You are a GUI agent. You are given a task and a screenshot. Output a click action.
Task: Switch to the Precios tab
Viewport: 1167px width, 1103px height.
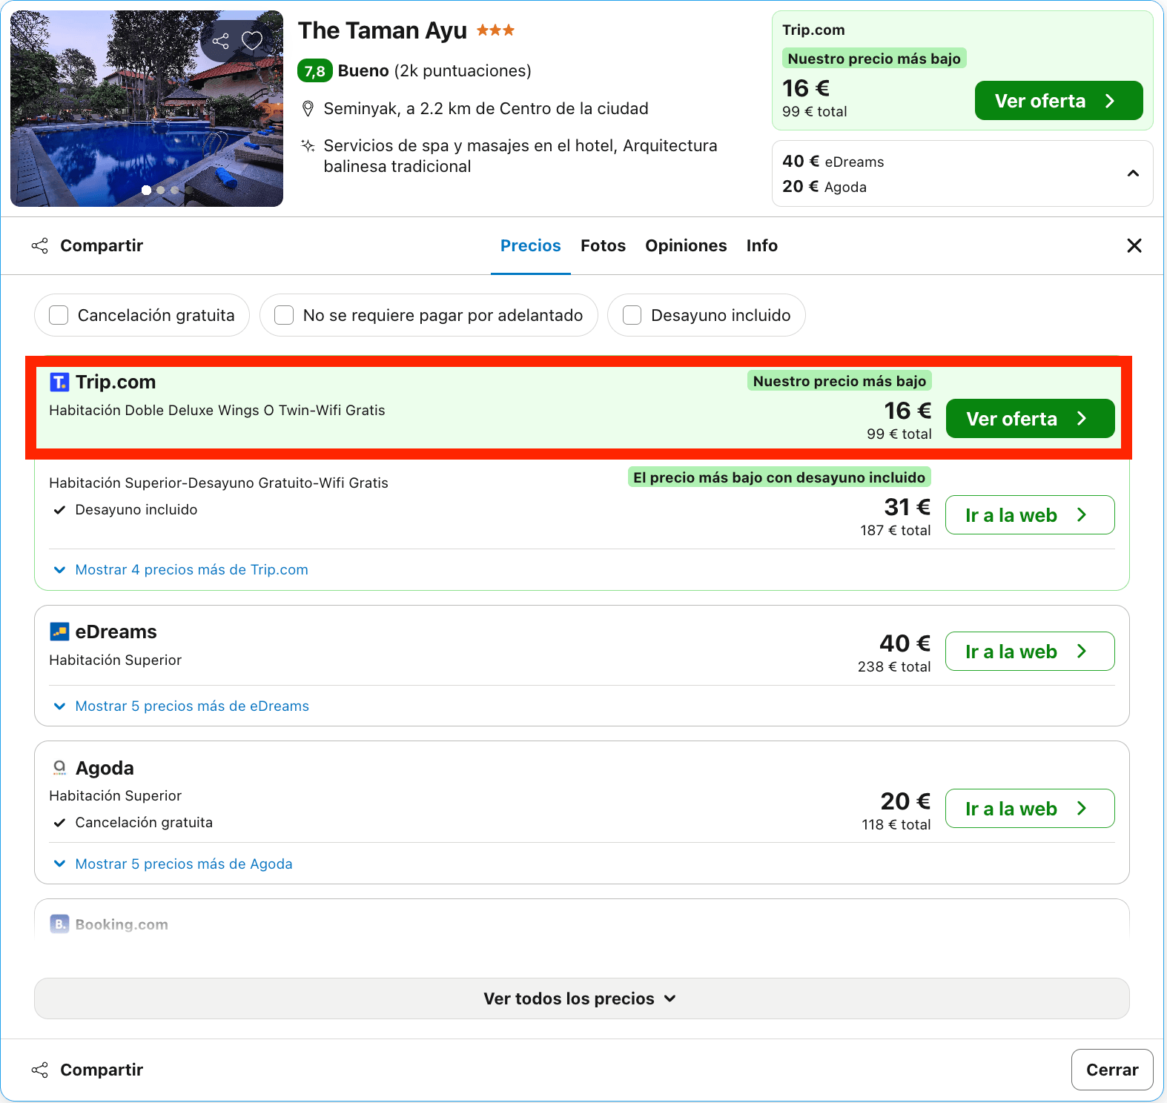point(531,245)
